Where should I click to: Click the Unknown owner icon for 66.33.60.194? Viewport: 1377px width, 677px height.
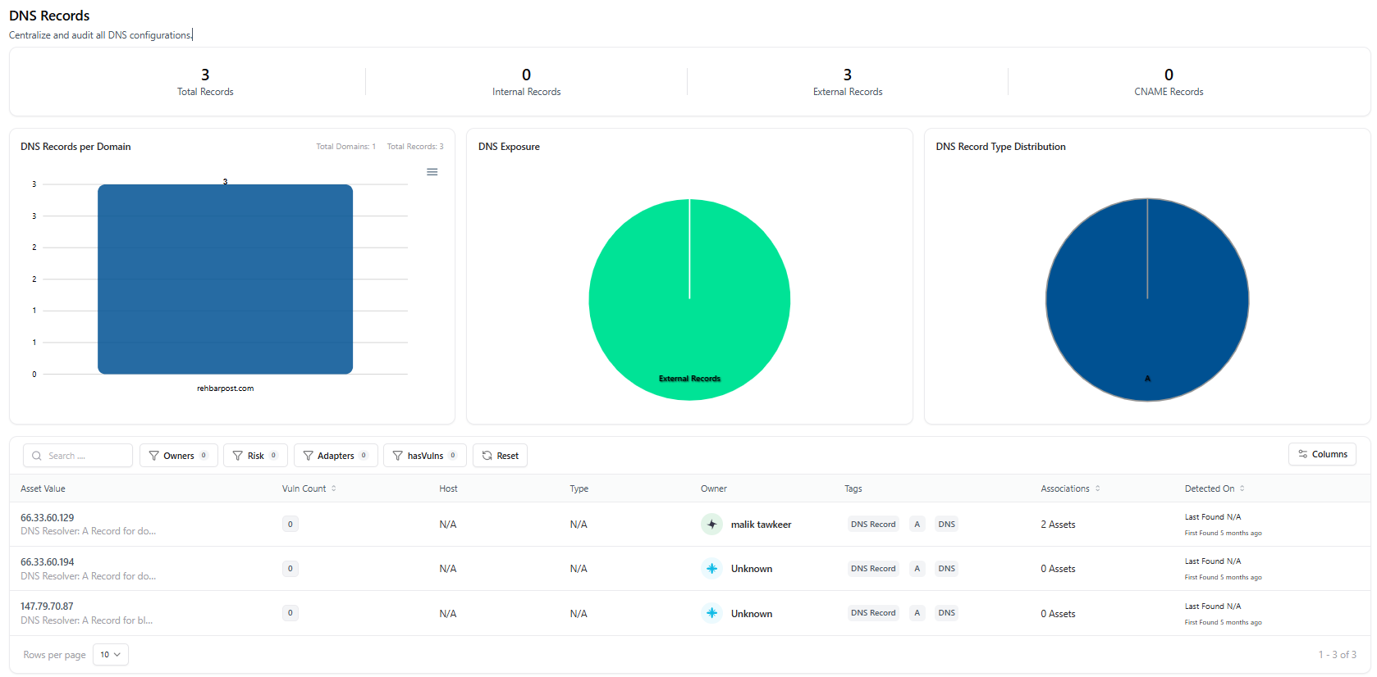(711, 569)
